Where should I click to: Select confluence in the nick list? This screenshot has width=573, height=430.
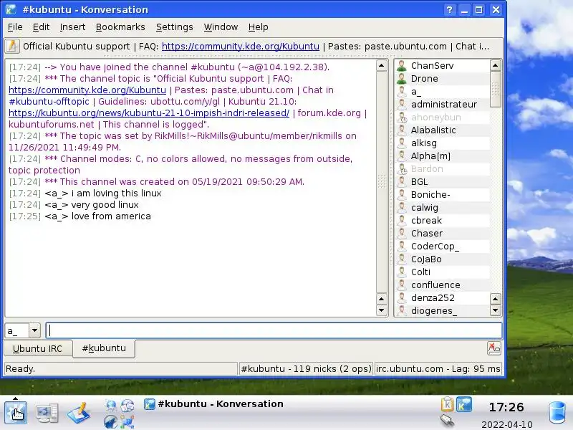coord(443,285)
